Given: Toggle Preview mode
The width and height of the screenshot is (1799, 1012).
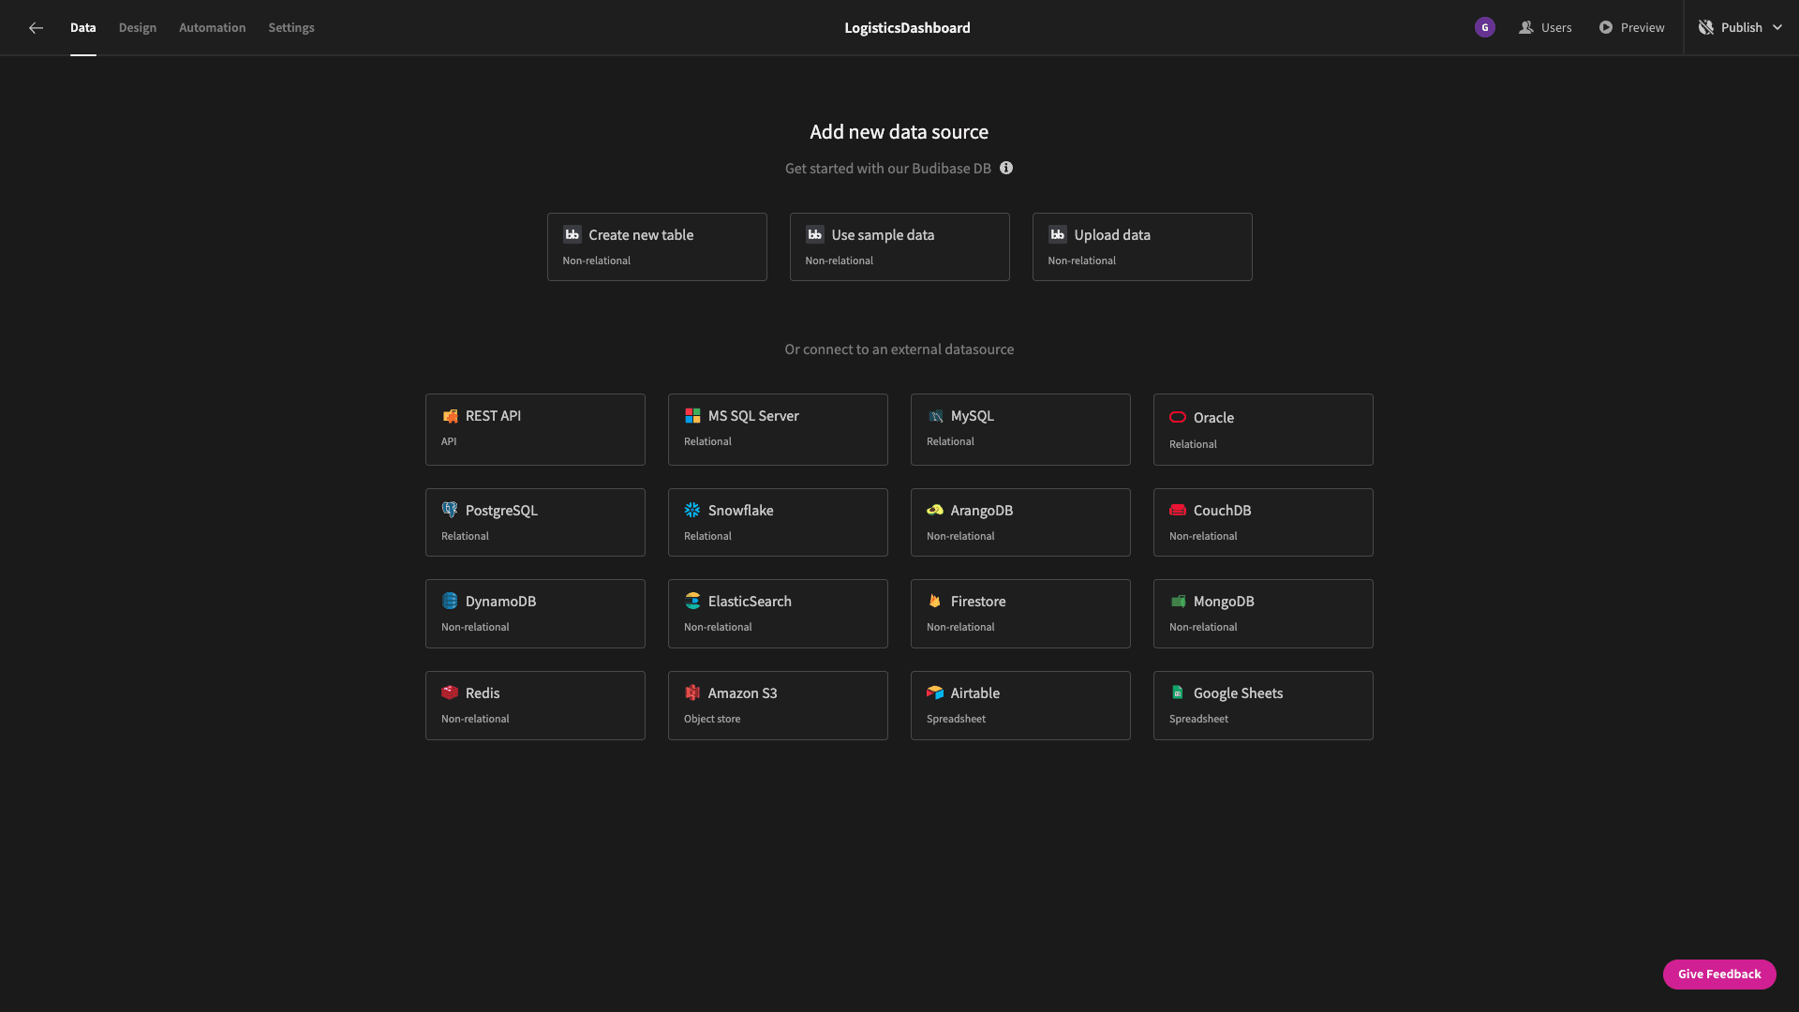Looking at the screenshot, I should click(x=1631, y=27).
